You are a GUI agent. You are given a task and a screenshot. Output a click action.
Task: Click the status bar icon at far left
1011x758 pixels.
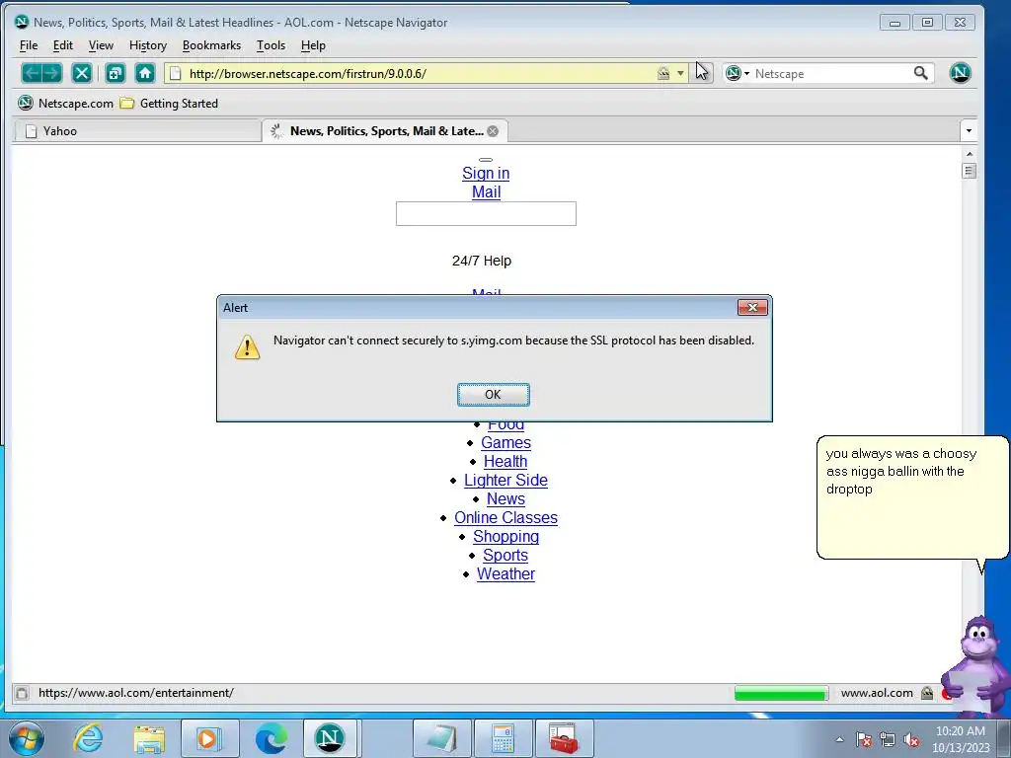point(22,694)
